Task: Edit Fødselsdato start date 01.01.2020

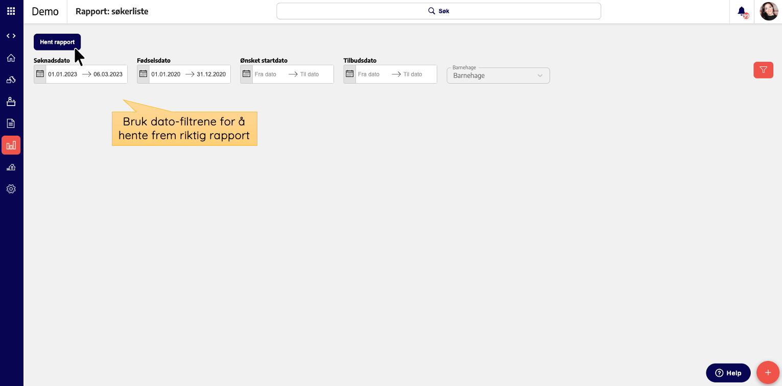Action: tap(166, 74)
